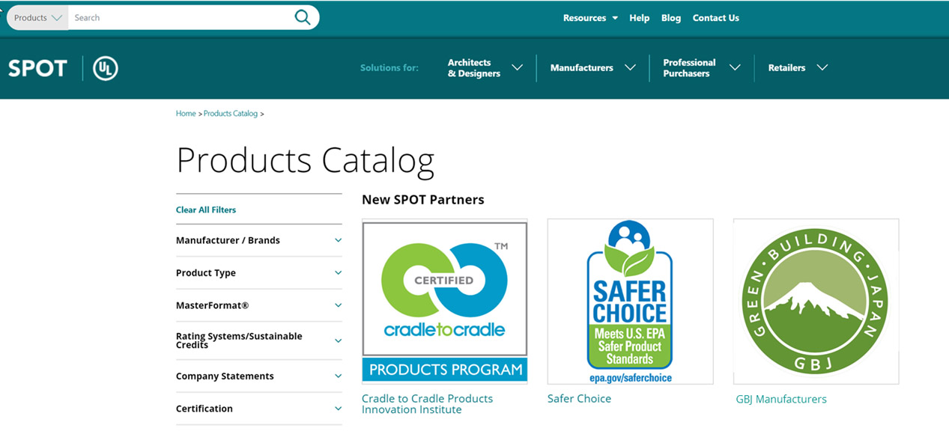Viewport: 949px width, 434px height.
Task: Expand the Professional Purchasers menu
Action: pyautogui.click(x=701, y=68)
